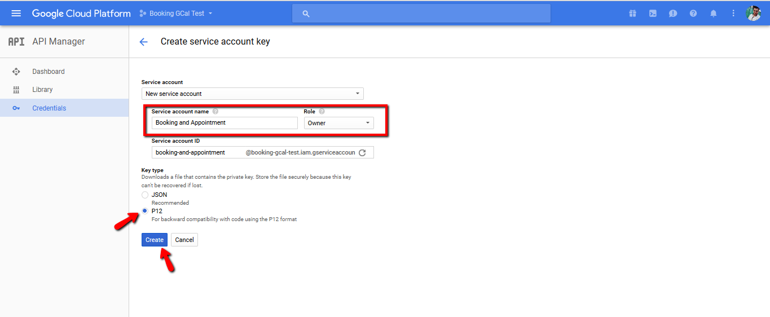Viewport: 770px width, 317px height.
Task: Open the Role Owner dropdown
Action: pyautogui.click(x=338, y=123)
